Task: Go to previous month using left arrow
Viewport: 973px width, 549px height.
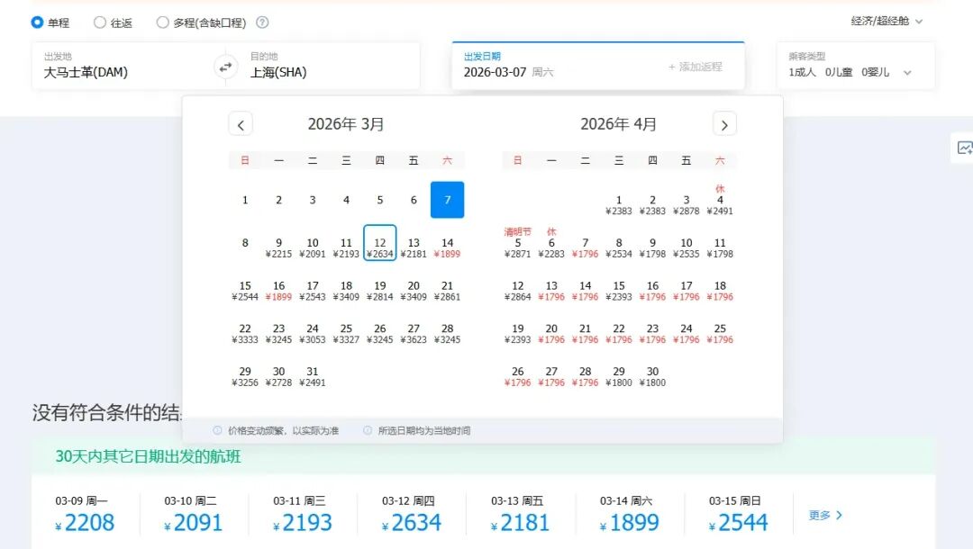Action: pos(241,124)
